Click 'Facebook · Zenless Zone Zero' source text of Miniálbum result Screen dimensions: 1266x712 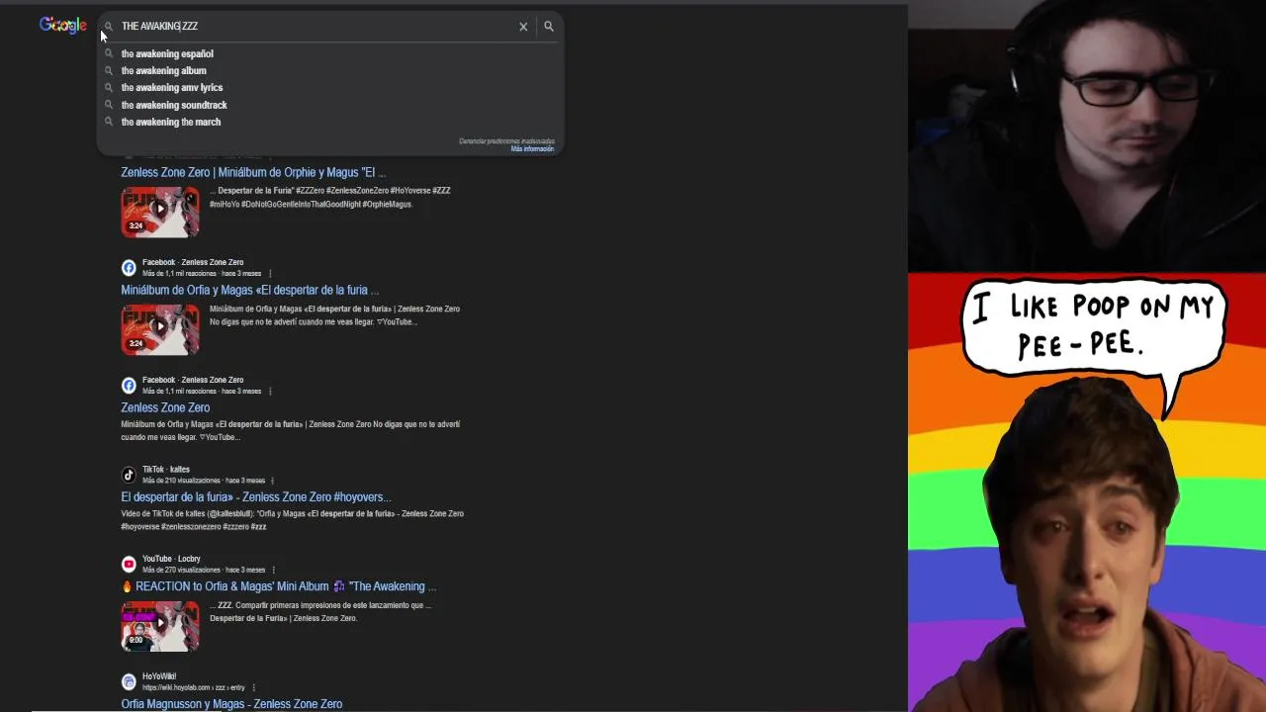pyautogui.click(x=193, y=262)
